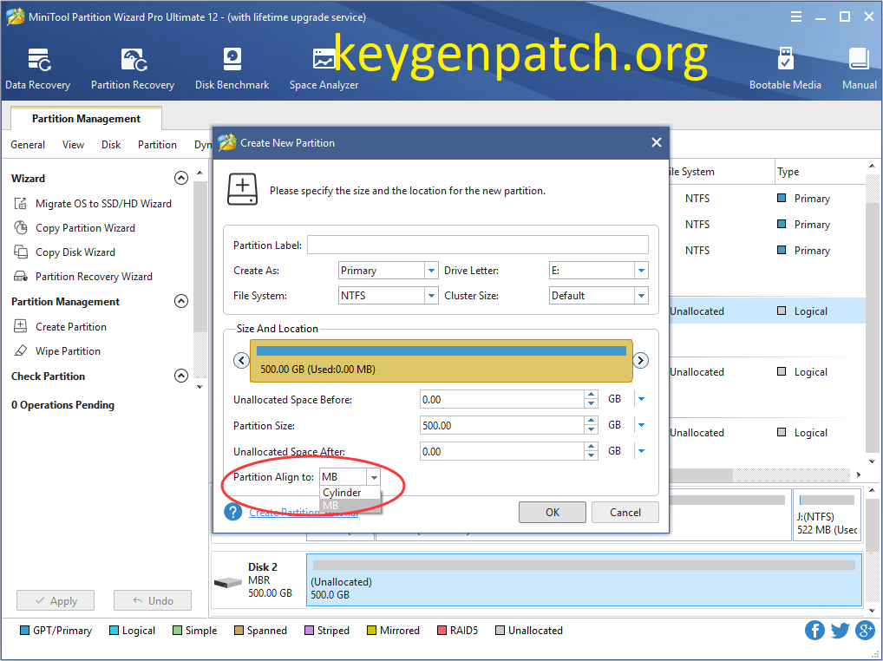Open the Disk menu
The height and width of the screenshot is (661, 883).
click(x=111, y=145)
